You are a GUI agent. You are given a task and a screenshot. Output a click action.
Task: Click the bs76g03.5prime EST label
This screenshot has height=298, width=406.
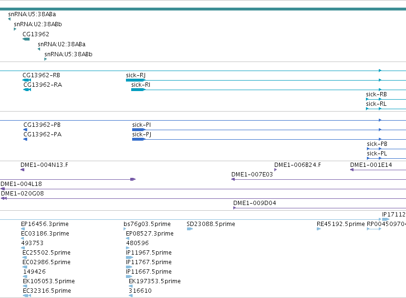click(147, 224)
